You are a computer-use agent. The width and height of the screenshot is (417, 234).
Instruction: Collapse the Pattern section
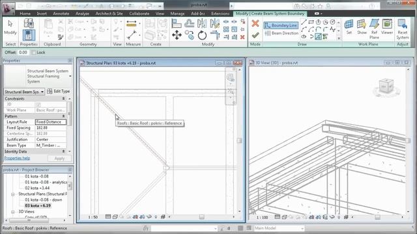63,116
